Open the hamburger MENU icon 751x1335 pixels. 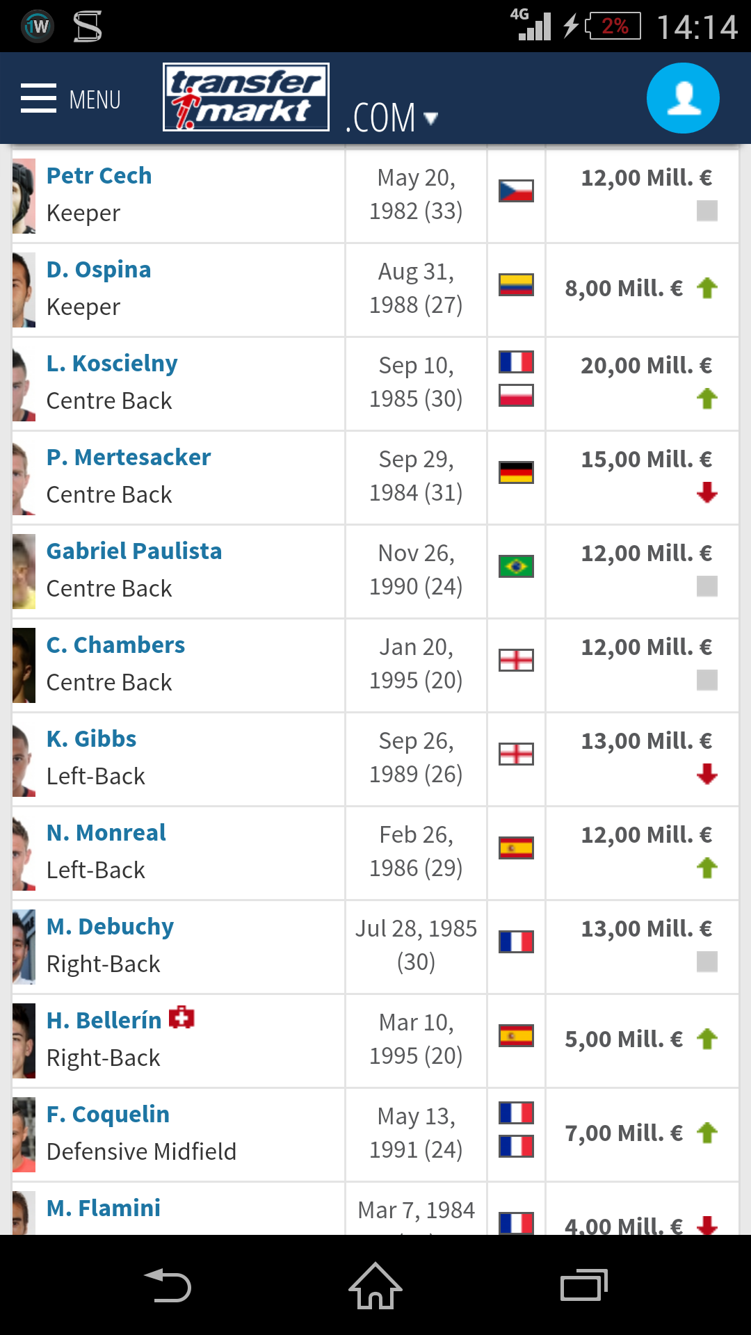(38, 98)
